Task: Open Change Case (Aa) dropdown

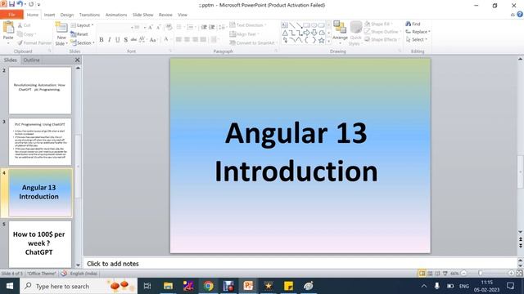Action: tap(153, 40)
